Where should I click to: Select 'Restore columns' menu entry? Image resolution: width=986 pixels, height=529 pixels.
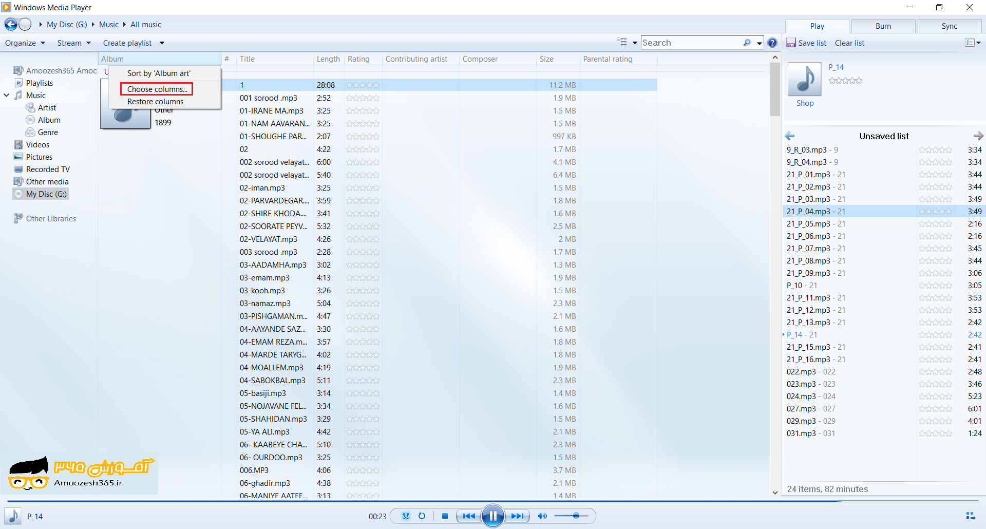point(155,101)
